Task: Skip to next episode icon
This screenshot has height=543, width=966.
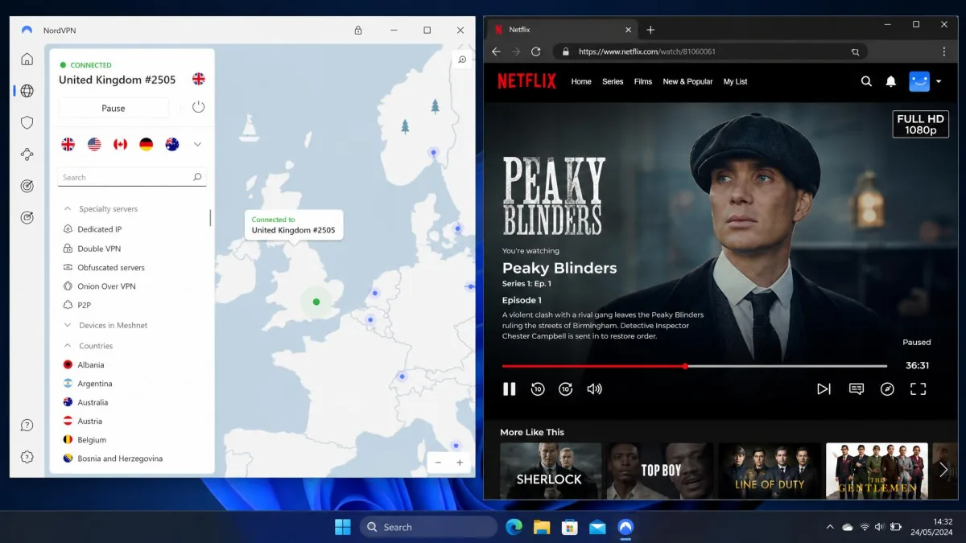Action: 824,389
